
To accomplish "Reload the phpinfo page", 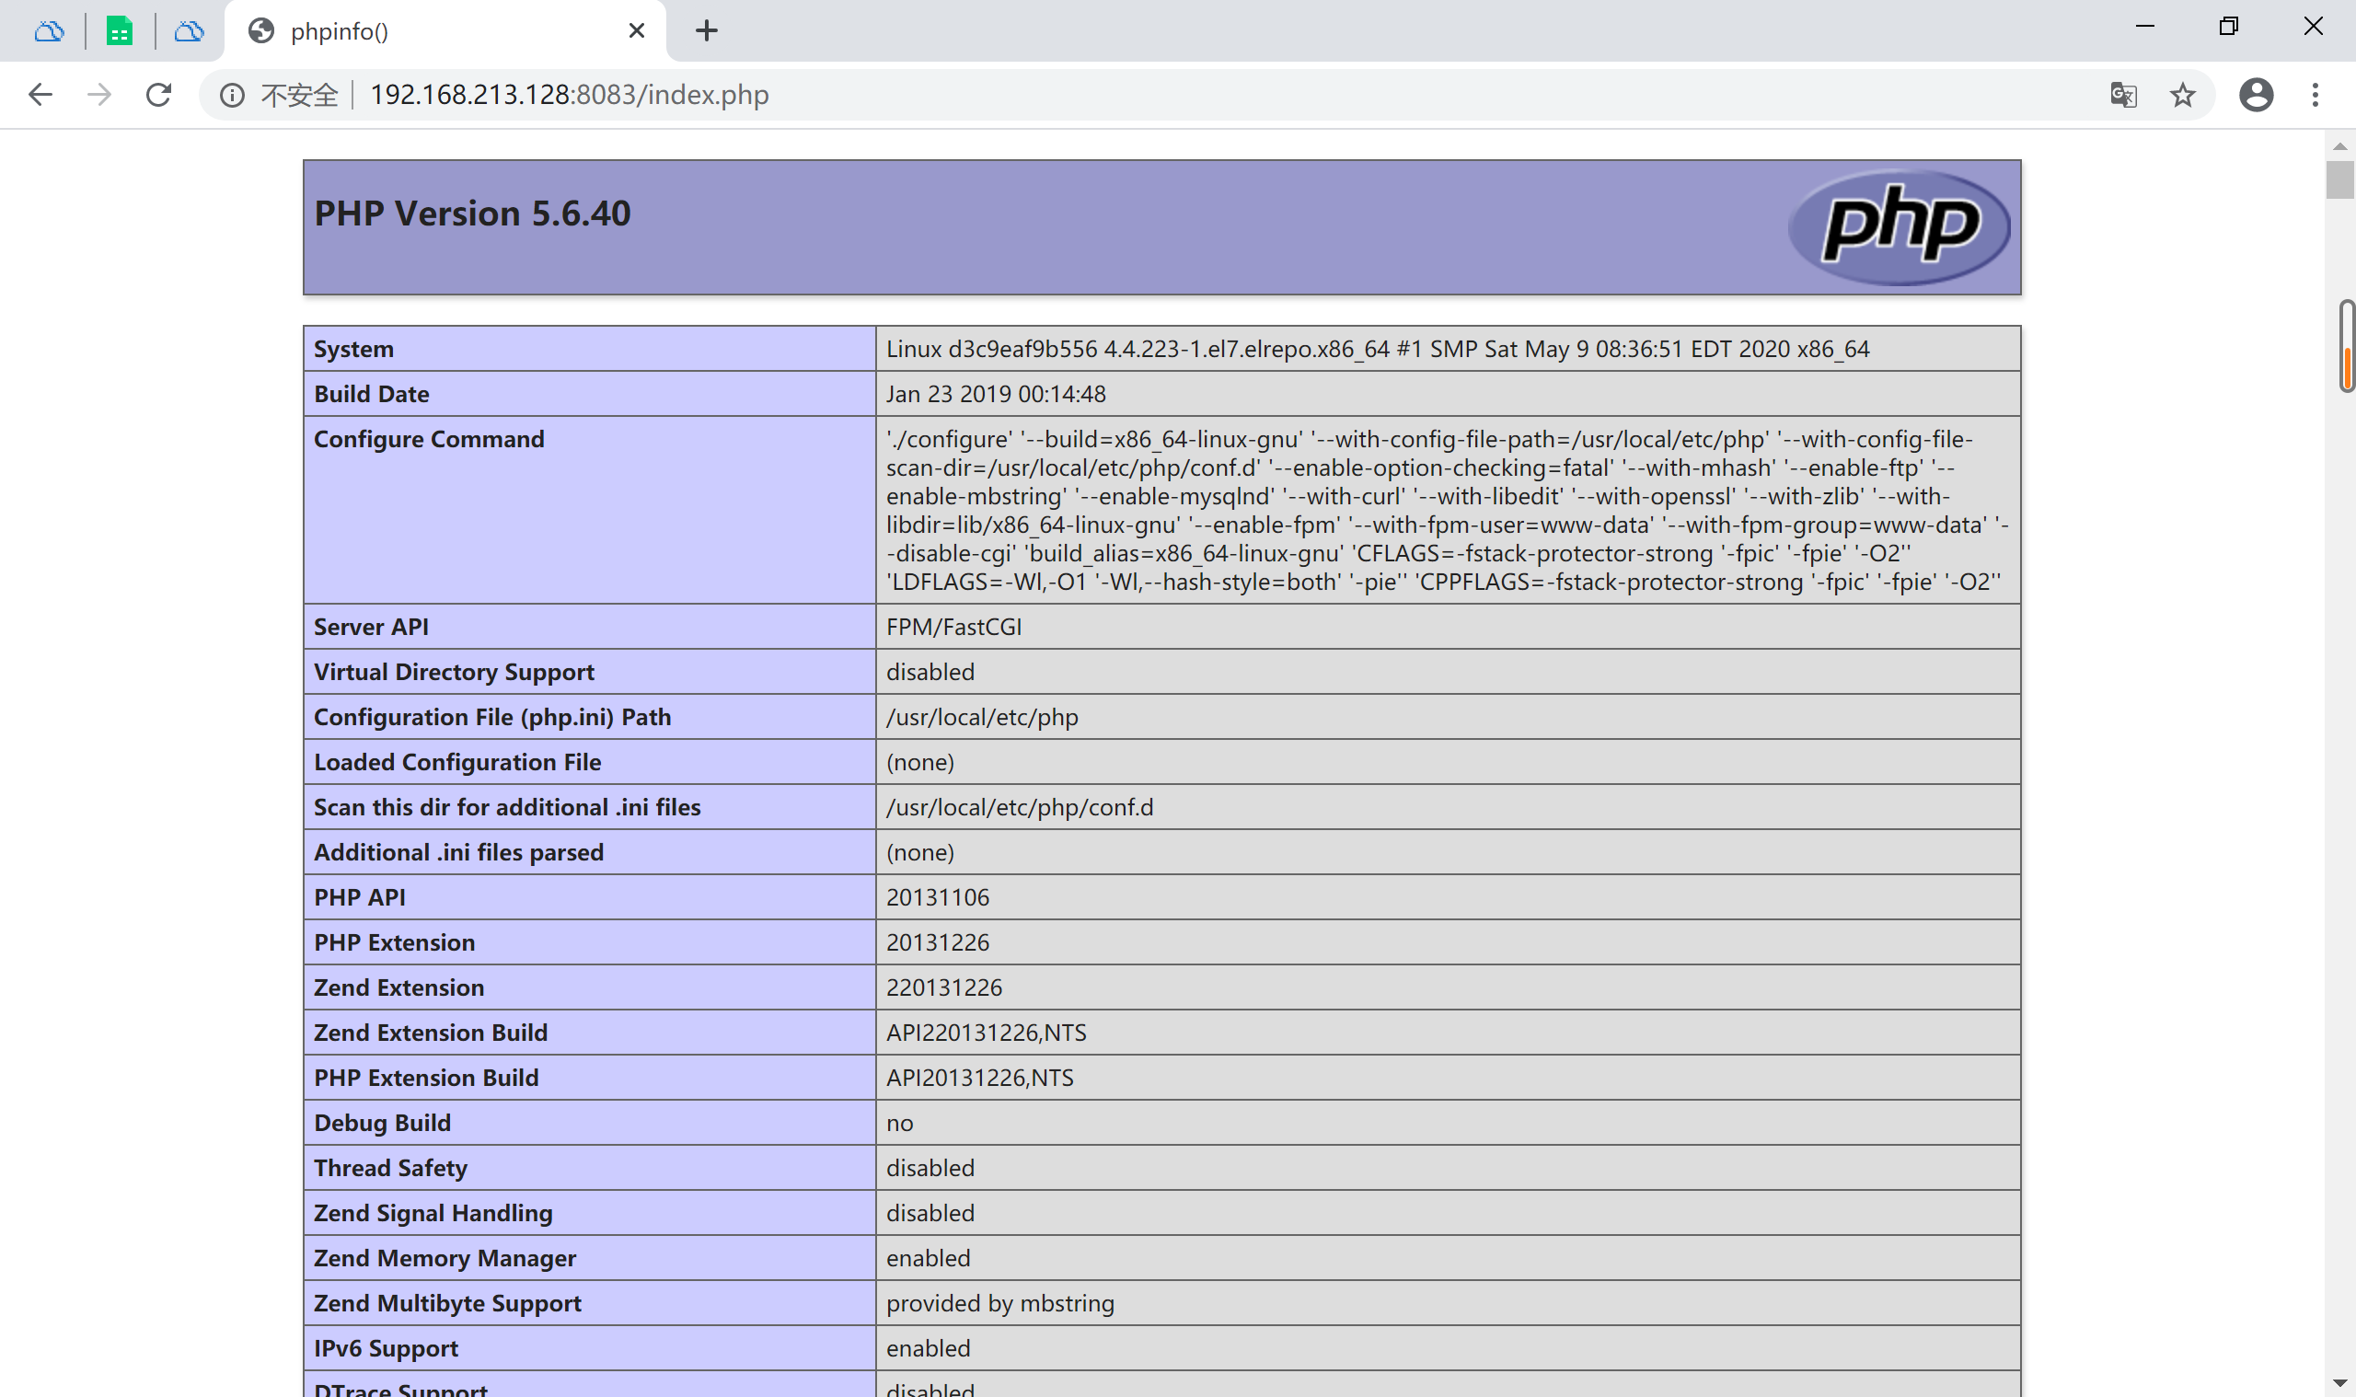I will click(x=158, y=95).
